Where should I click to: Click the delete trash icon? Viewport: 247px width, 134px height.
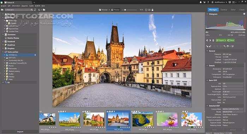[213, 40]
